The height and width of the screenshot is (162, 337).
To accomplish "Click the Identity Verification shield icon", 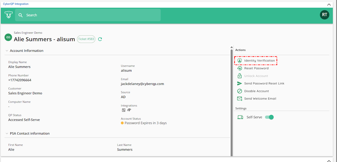I will [x=240, y=61].
